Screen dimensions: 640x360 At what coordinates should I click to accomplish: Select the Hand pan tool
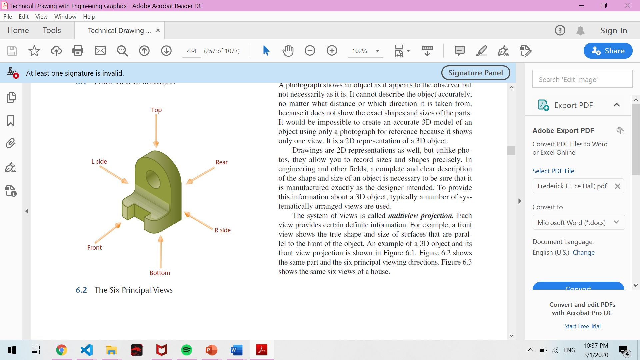(288, 51)
